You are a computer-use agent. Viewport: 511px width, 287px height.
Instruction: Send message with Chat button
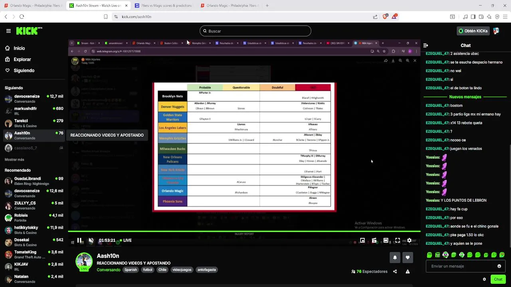pyautogui.click(x=498, y=279)
